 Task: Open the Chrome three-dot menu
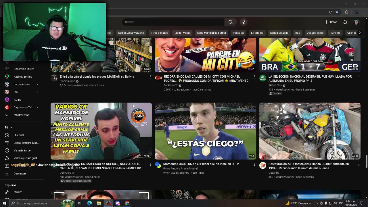tap(364, 12)
